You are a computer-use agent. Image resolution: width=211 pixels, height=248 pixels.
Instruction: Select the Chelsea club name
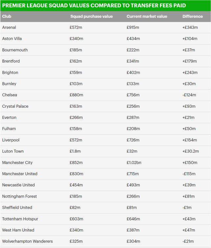(10, 95)
